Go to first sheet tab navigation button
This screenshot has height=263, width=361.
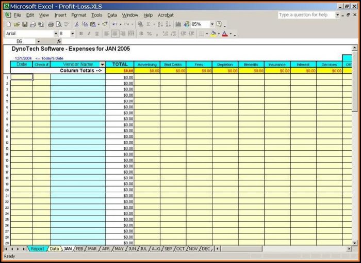(x=6, y=249)
